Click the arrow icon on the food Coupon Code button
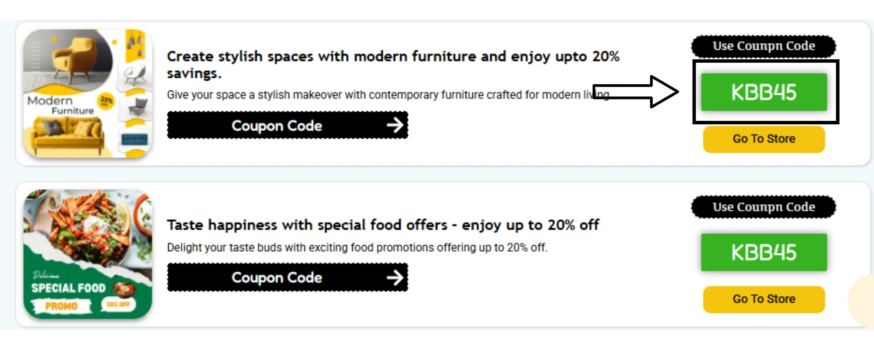This screenshot has width=874, height=349. coord(395,277)
